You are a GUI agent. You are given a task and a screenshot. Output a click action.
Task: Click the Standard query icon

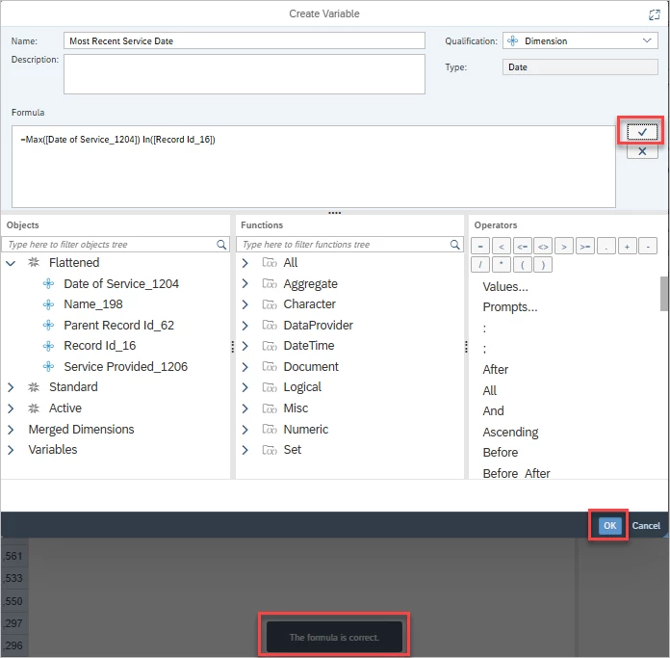click(x=34, y=387)
